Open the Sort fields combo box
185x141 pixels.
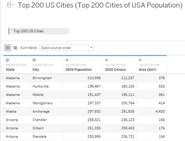pos(67,48)
